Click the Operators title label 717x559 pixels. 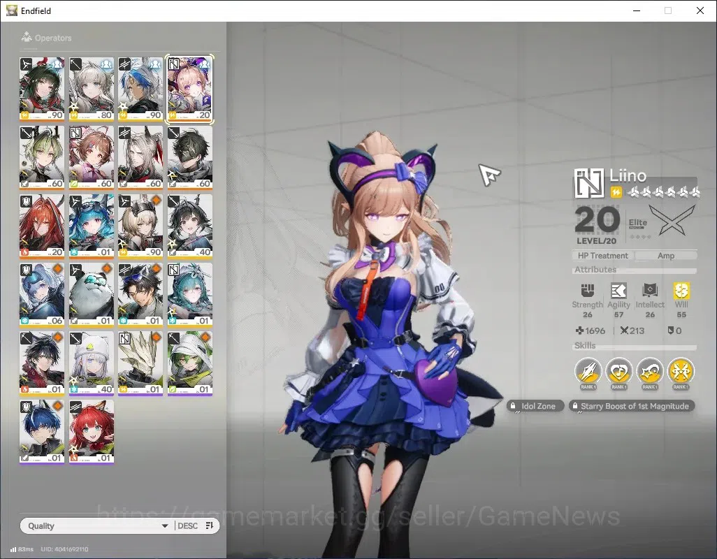[x=53, y=38]
